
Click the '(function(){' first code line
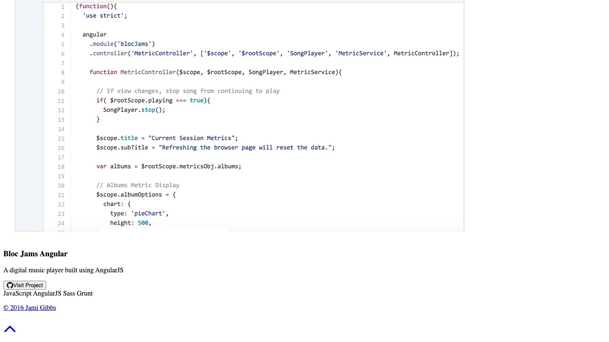(x=96, y=6)
